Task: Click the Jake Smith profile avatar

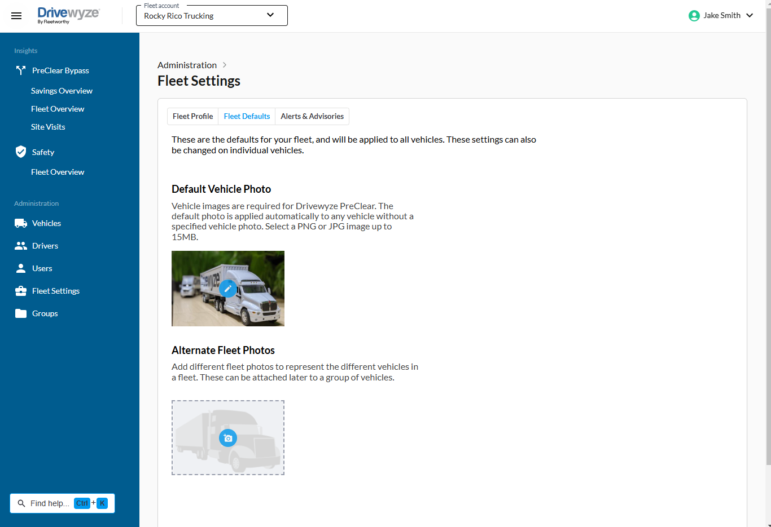Action: [694, 16]
